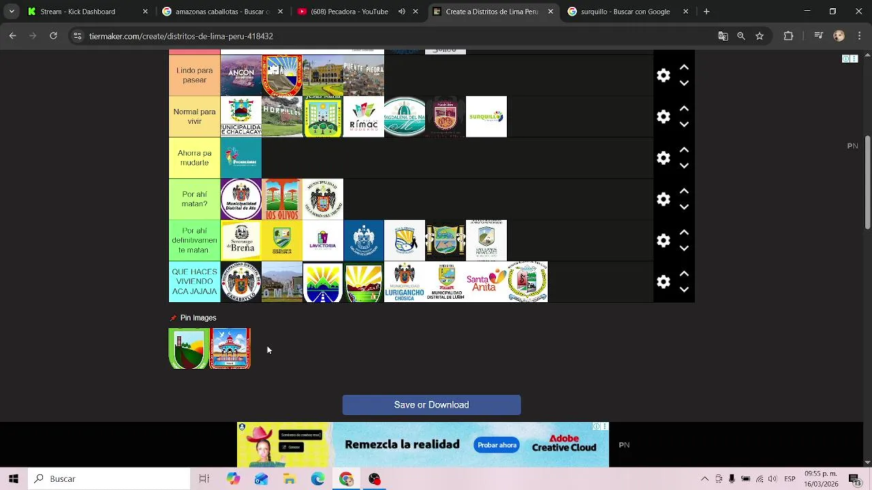Click page vertical scrollbar
Viewport: 872px width, 490px height.
[867, 184]
